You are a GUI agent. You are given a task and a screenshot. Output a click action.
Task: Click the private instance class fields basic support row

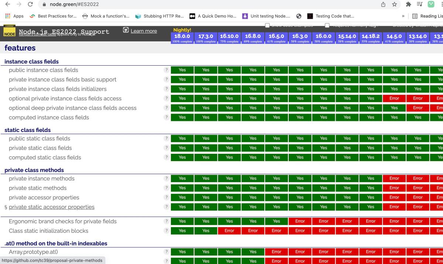click(x=62, y=79)
